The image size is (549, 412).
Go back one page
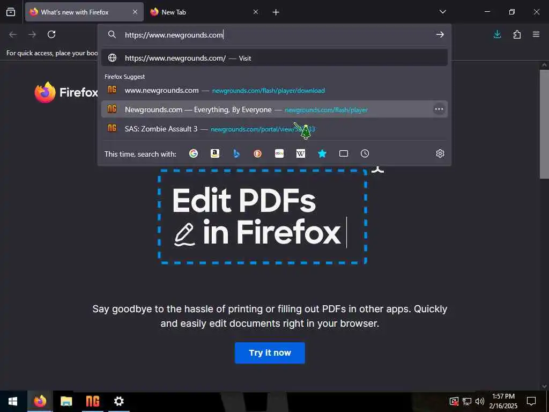[13, 34]
